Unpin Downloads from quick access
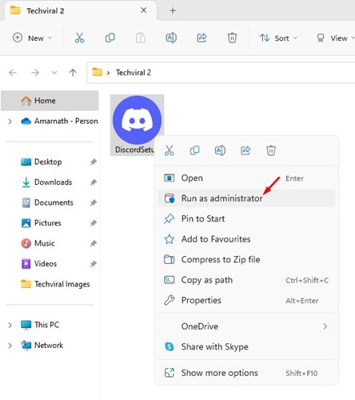Screen dimensions: 355x400 coord(93,182)
